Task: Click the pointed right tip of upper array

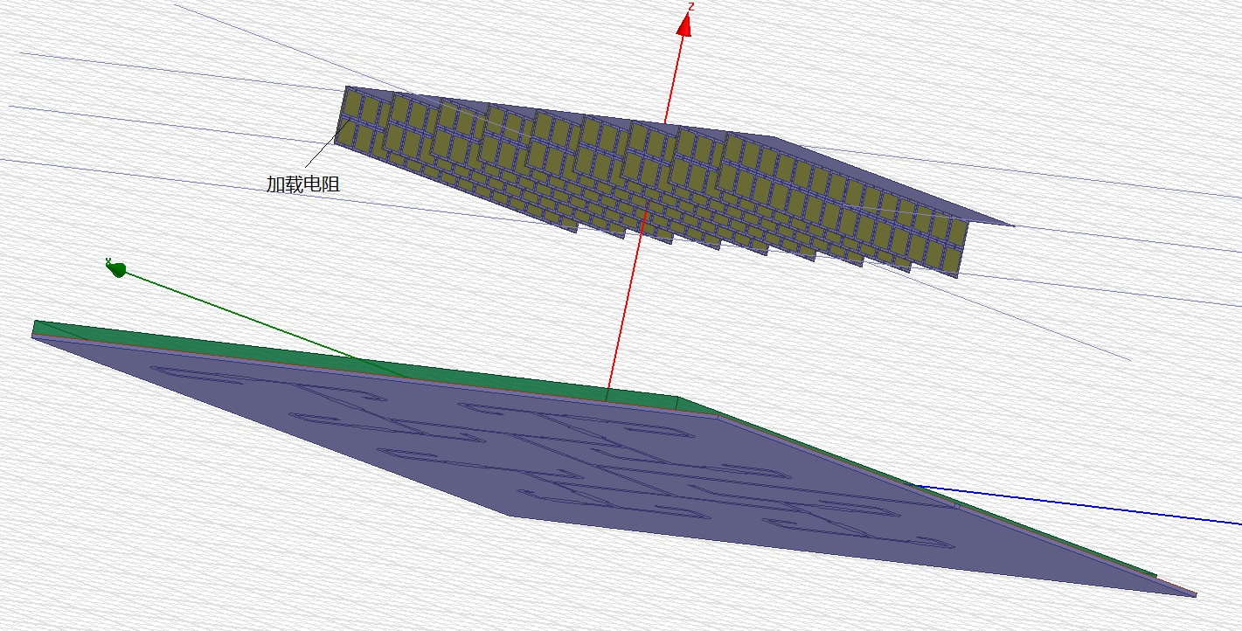Action: 1010,225
